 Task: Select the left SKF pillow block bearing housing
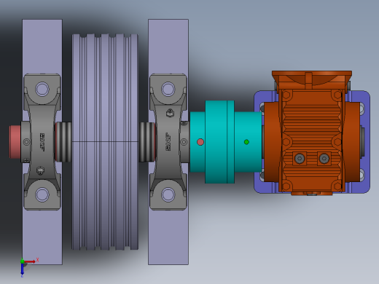click(42, 142)
